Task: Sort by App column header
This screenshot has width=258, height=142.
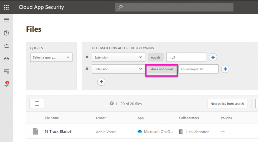Action: 140,118
